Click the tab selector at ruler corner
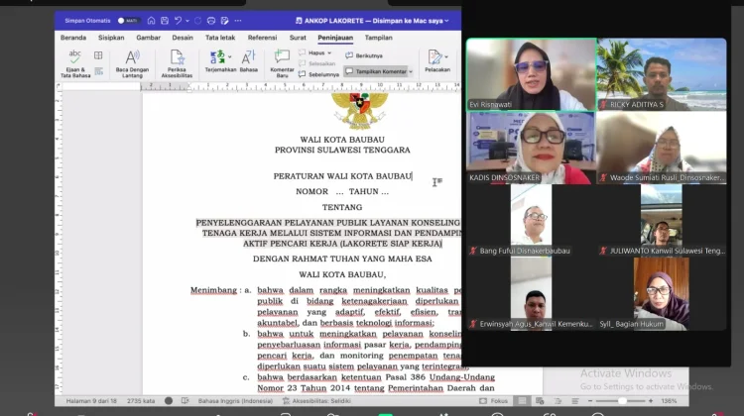 (x=59, y=86)
